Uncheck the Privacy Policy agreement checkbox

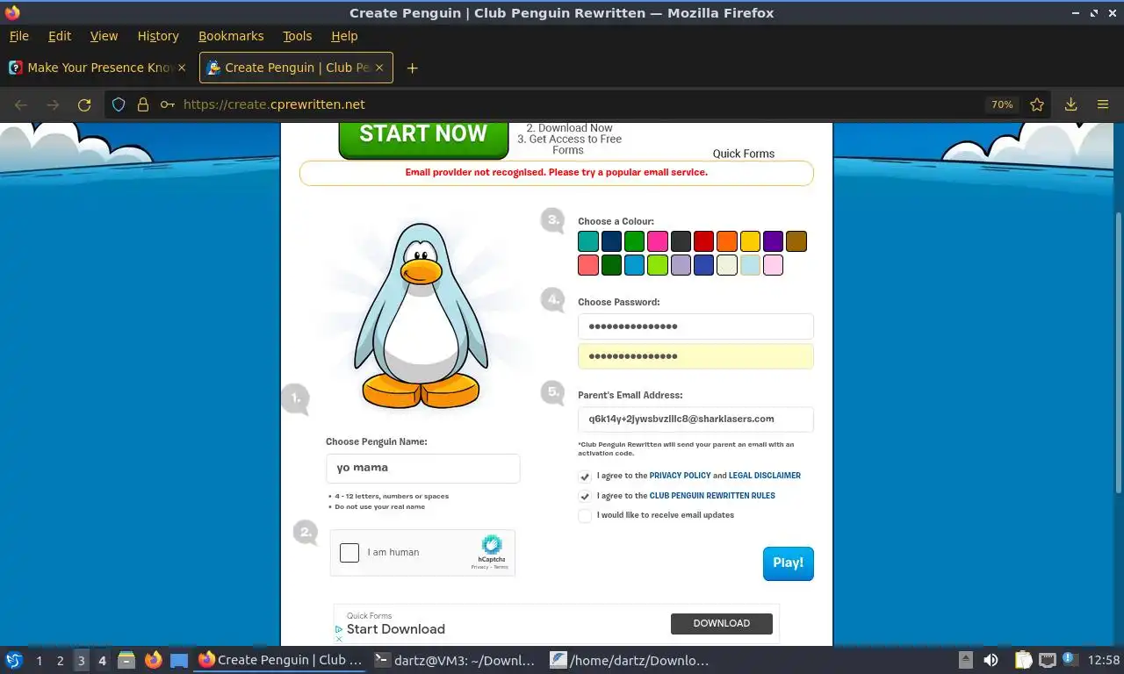(585, 476)
